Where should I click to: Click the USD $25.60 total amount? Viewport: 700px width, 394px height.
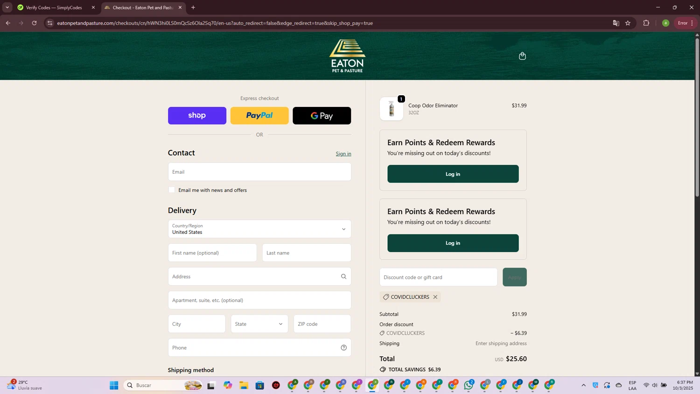[x=511, y=359]
